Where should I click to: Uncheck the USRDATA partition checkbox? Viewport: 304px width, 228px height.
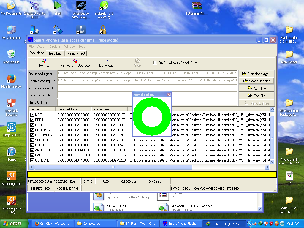point(32,160)
